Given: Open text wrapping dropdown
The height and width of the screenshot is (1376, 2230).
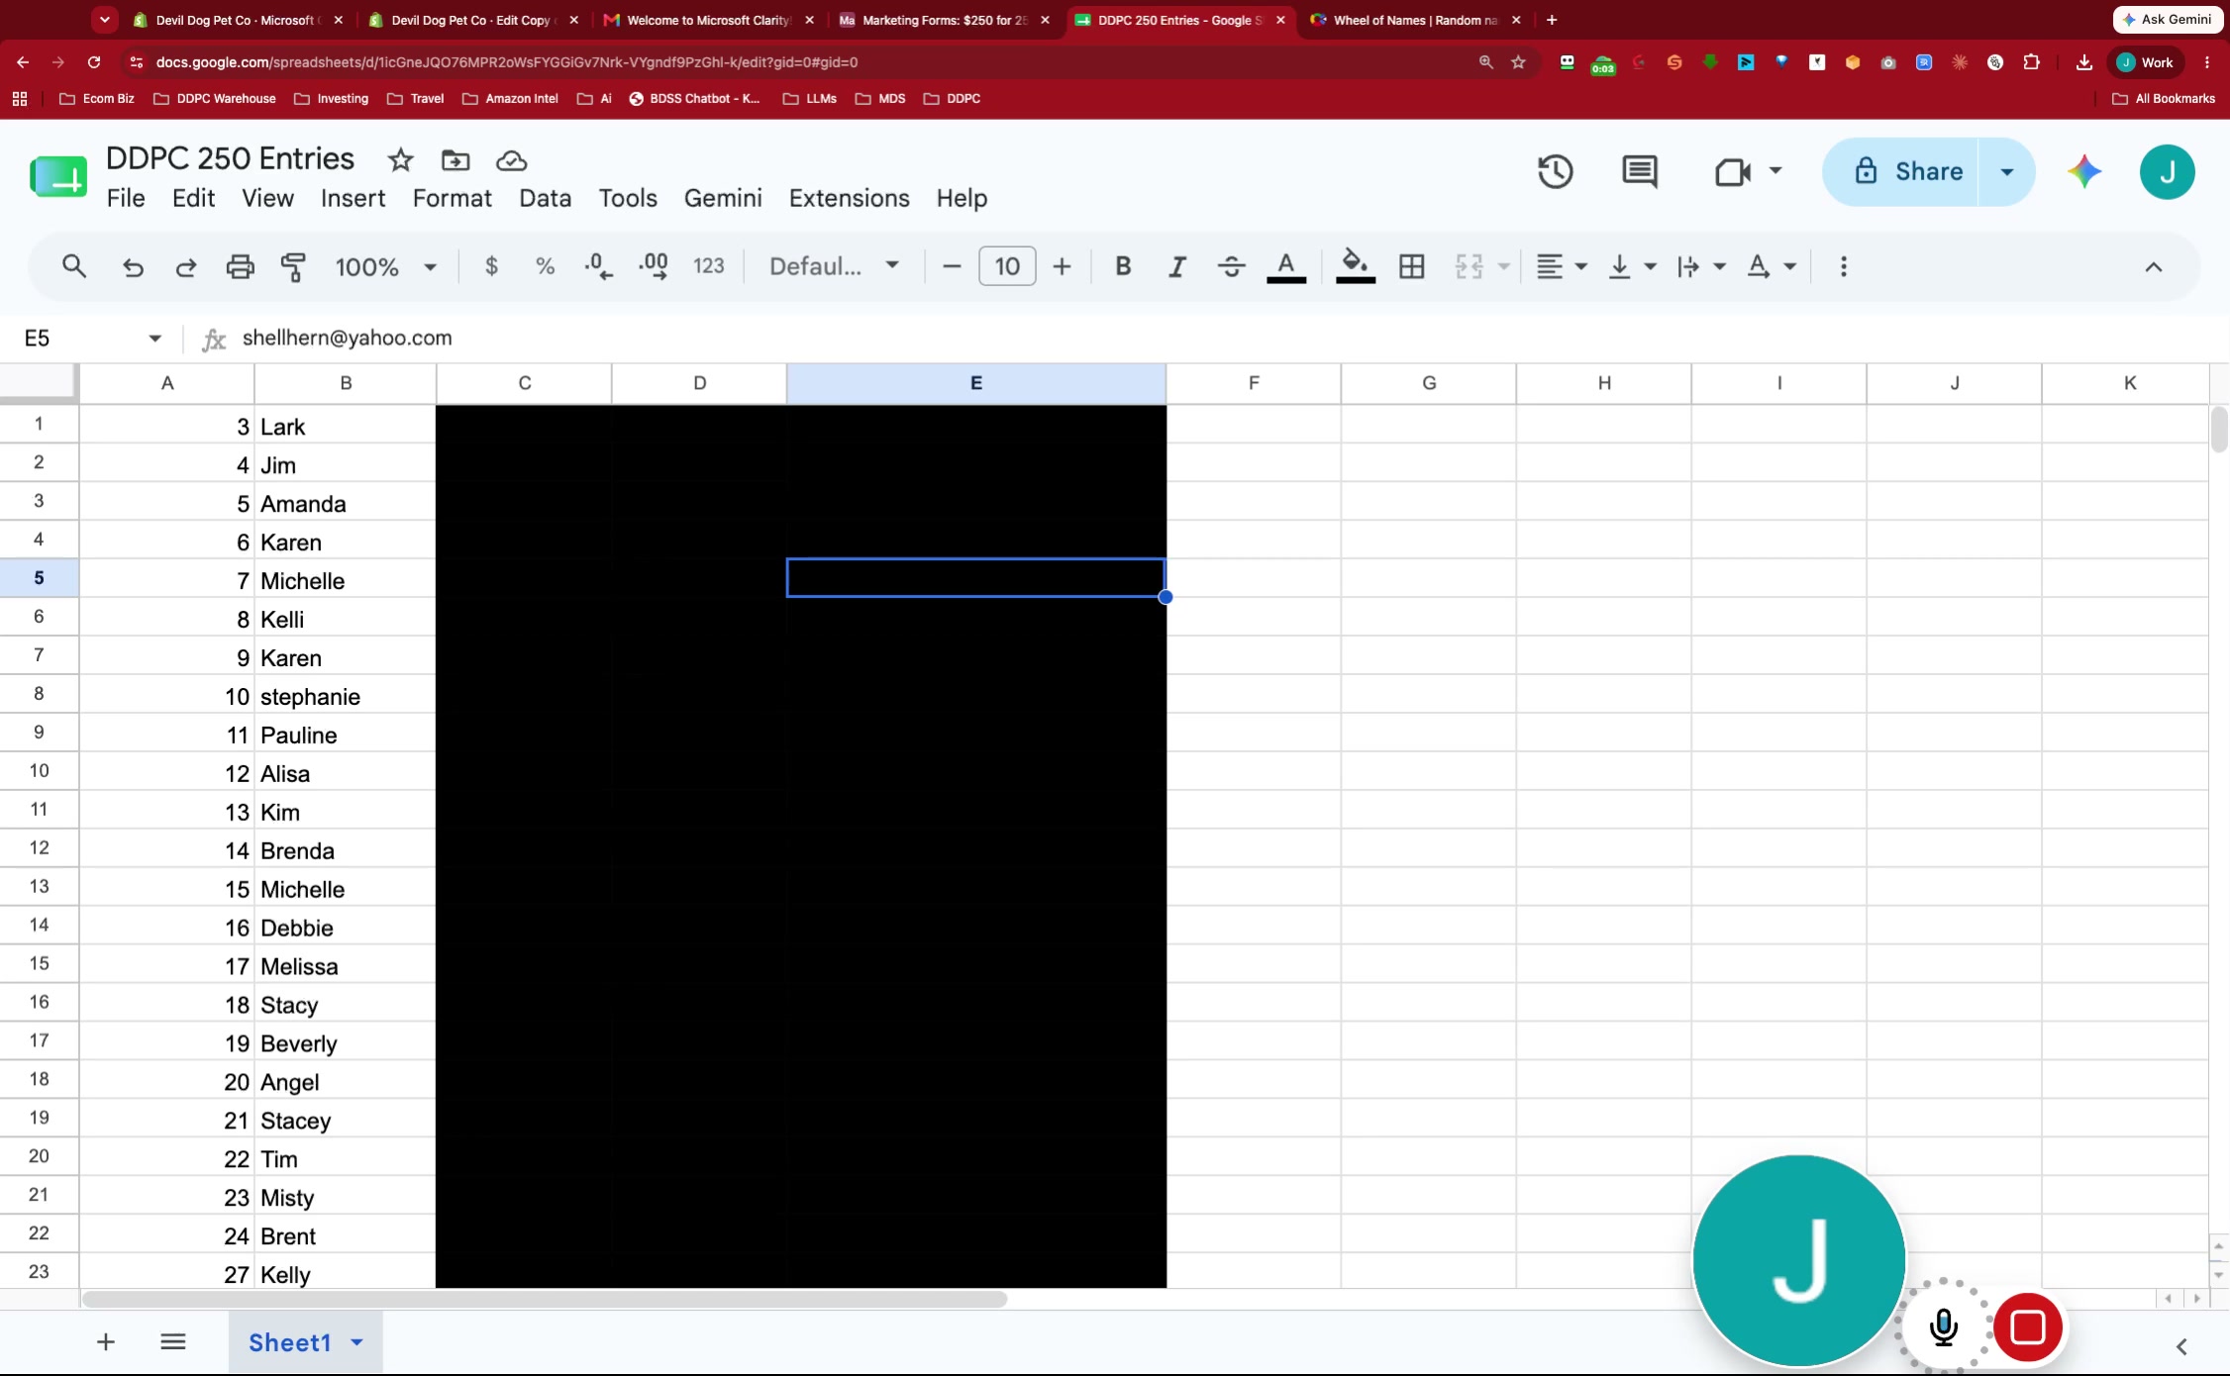Looking at the screenshot, I should coord(1701,266).
